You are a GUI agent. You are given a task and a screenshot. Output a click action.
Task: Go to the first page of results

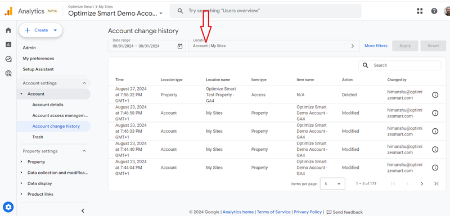pos(393,183)
